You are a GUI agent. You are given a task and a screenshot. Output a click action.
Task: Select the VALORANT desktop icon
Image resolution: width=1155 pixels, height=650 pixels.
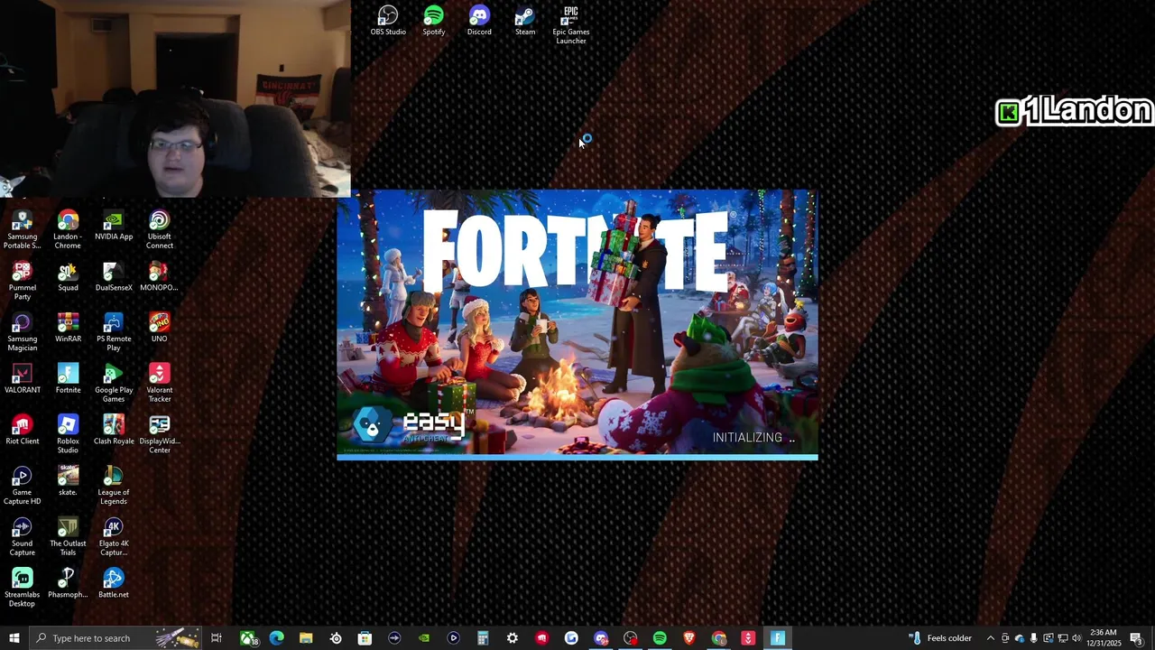[23, 379]
